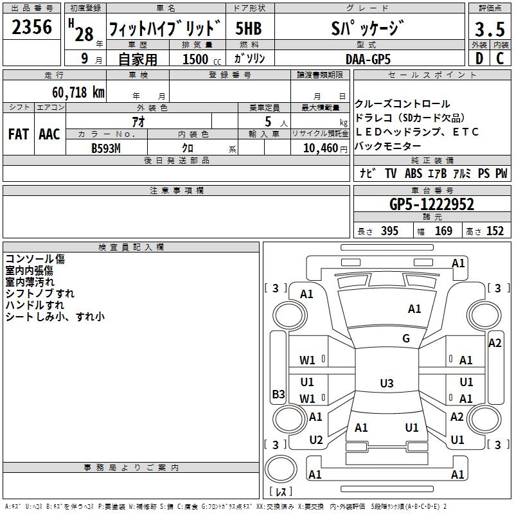Click the U3 mark on the roof
This screenshot has width=514, height=514.
click(387, 383)
